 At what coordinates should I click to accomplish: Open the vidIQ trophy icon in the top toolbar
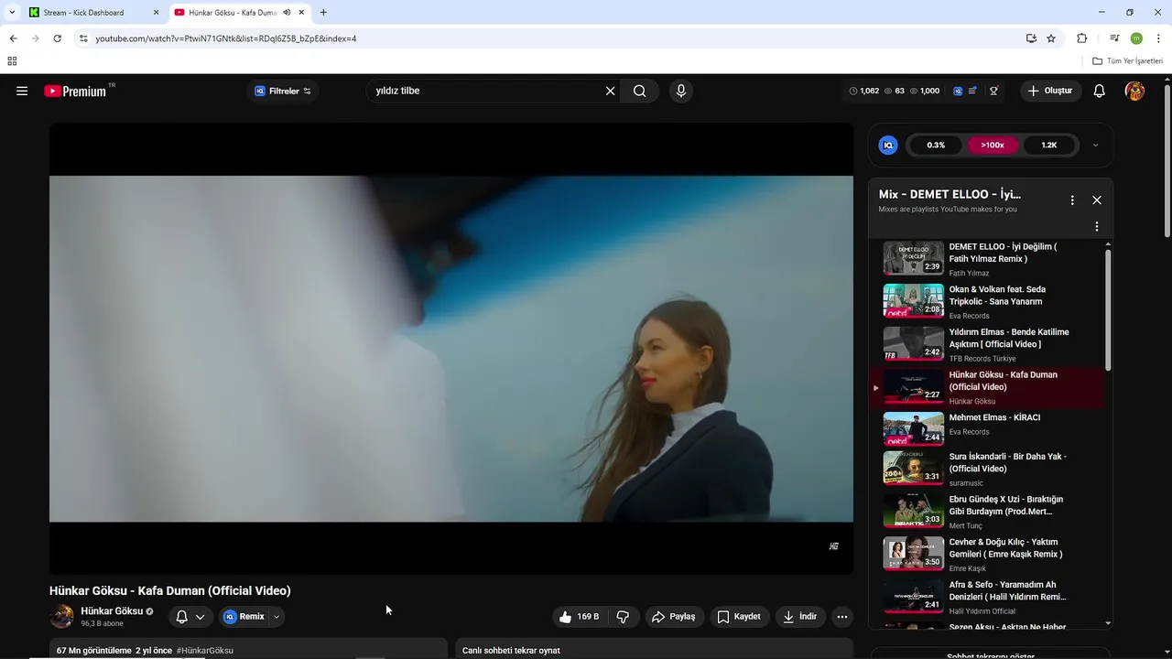pos(993,91)
